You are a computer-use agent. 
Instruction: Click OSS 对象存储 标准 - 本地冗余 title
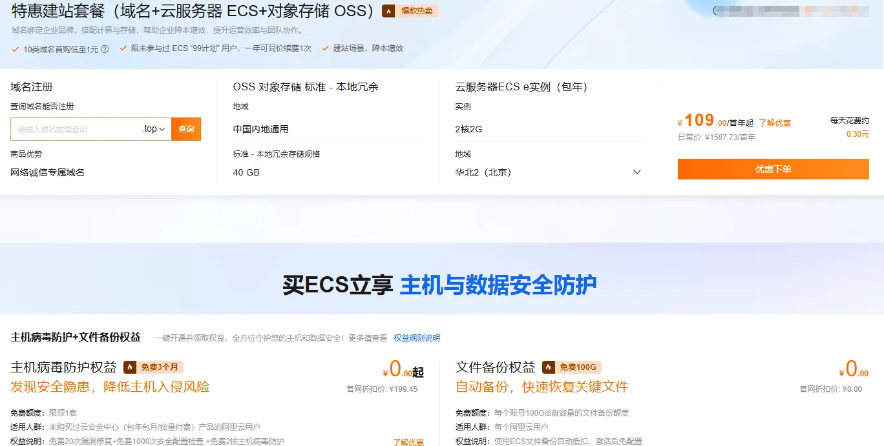(306, 86)
